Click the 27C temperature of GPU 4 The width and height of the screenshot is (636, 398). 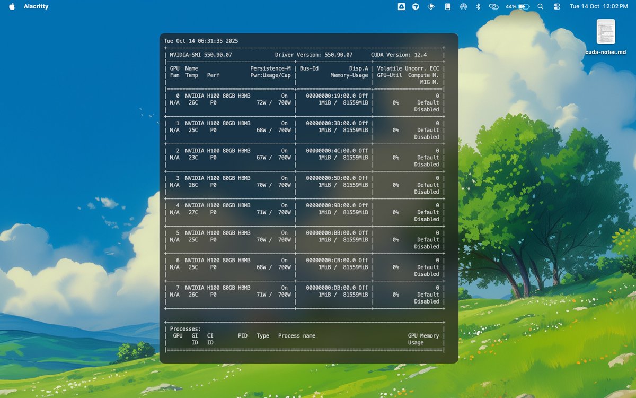pos(193,212)
